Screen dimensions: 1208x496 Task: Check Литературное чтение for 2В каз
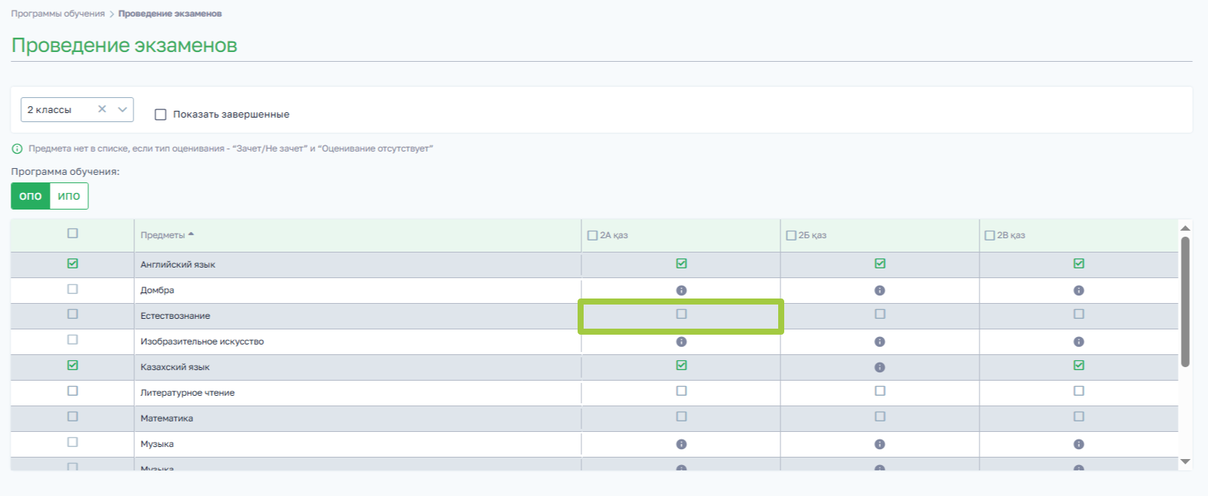[x=1078, y=390]
